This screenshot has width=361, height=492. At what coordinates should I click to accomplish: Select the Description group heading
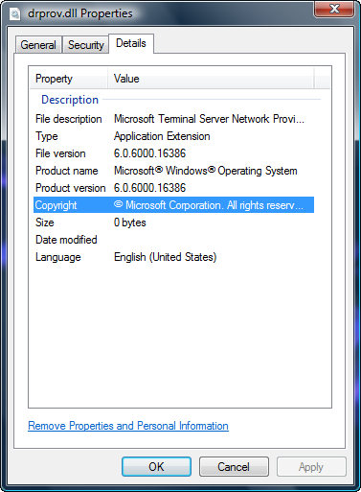[x=70, y=100]
